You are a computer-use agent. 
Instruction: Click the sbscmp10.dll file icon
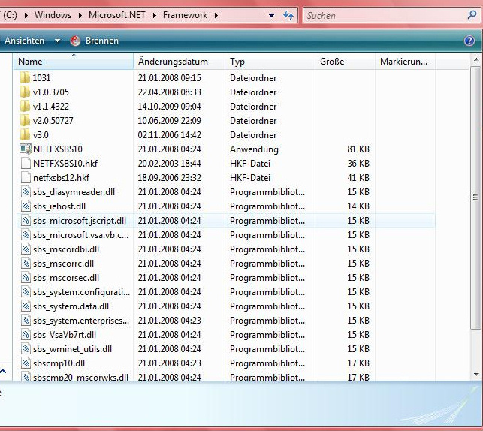pyautogui.click(x=26, y=363)
